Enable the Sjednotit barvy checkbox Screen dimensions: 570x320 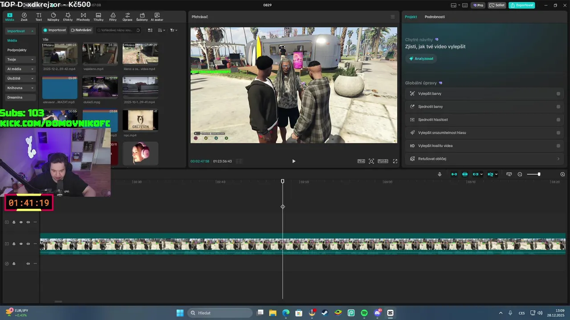coord(558,107)
